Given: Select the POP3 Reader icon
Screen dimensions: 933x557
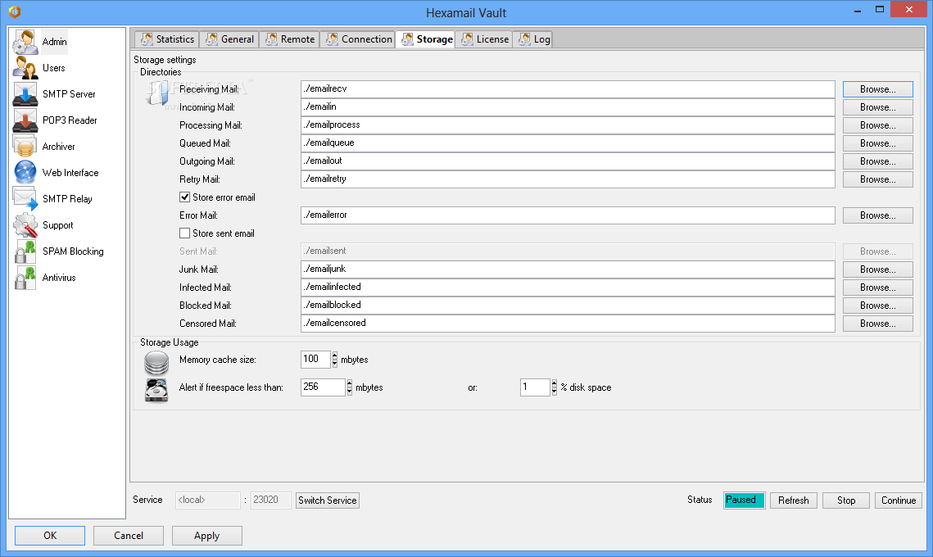Looking at the screenshot, I should (x=25, y=120).
